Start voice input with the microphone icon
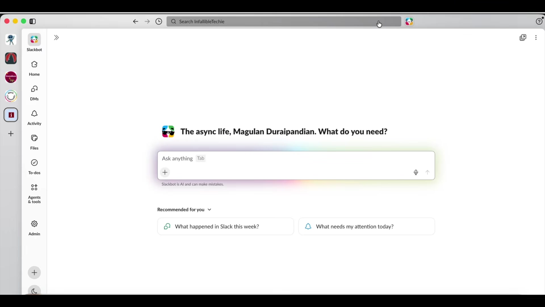Viewport: 545px width, 307px height. (416, 173)
